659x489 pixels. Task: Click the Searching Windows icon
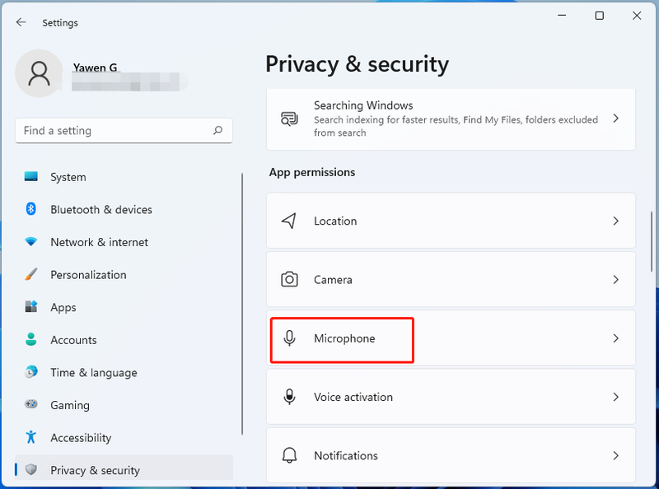(289, 119)
